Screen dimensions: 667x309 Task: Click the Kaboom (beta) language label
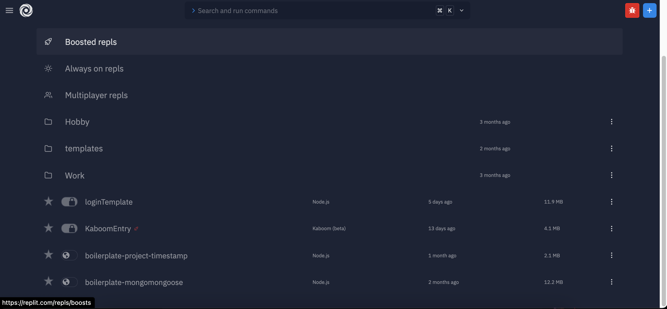[x=329, y=228]
